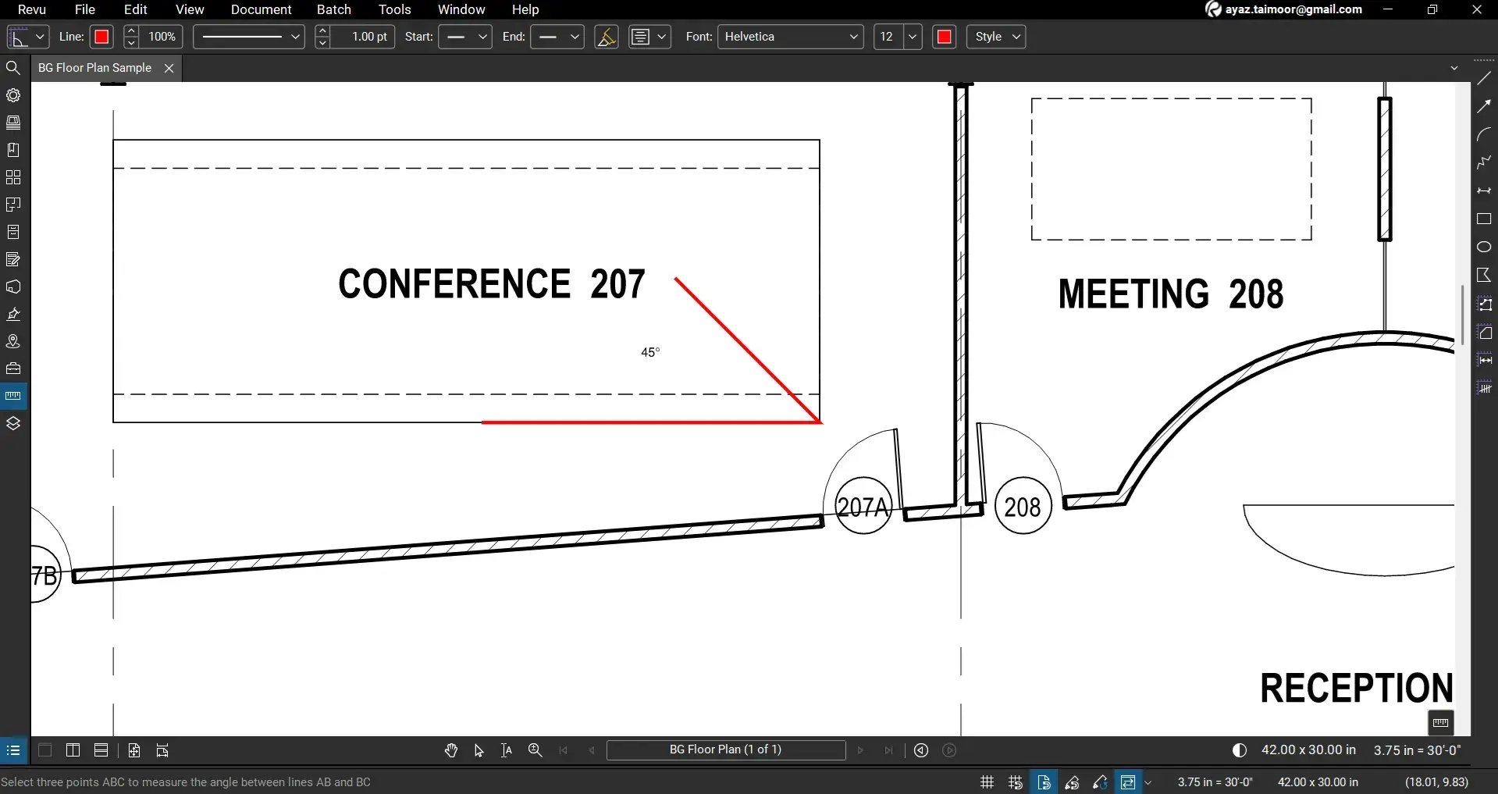This screenshot has width=1498, height=794.
Task: Activate the Zoom tool in navigation bar
Action: (x=535, y=750)
